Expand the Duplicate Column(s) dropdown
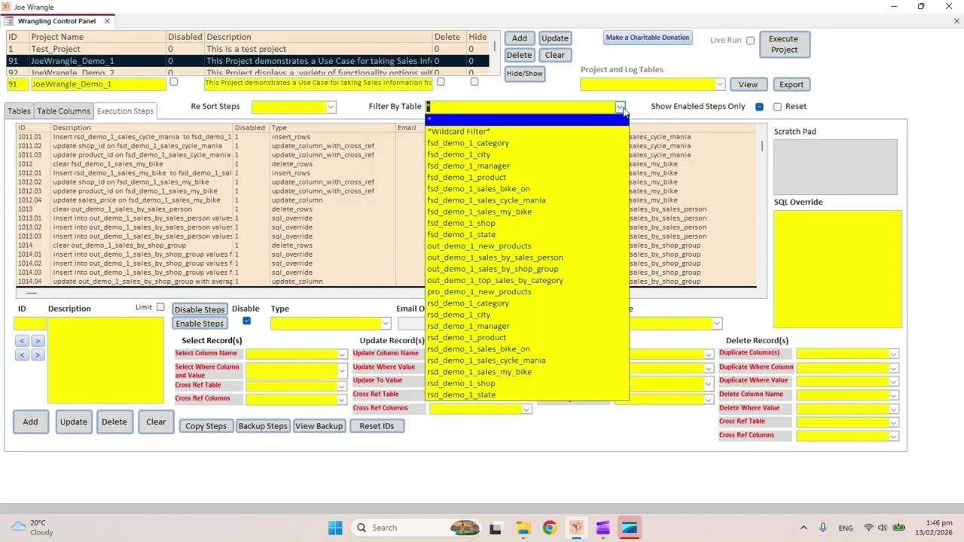Viewport: 964px width, 542px height. point(893,354)
